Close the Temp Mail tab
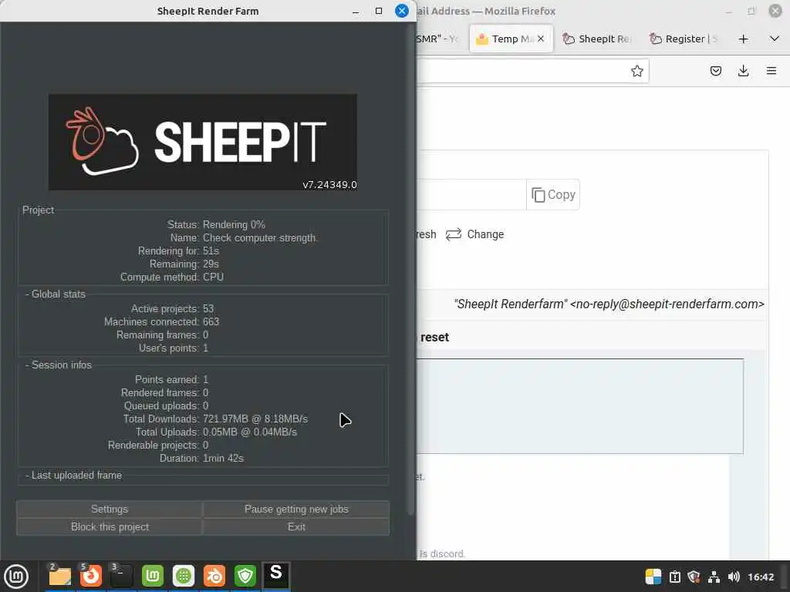The image size is (790, 592). pos(541,39)
